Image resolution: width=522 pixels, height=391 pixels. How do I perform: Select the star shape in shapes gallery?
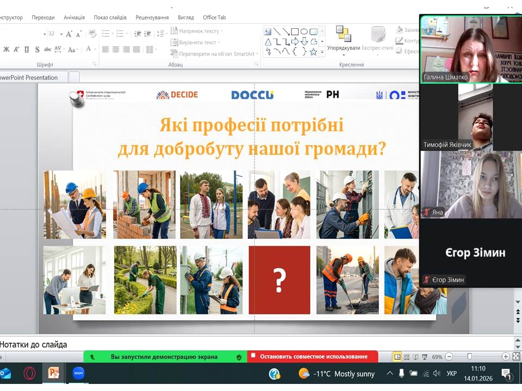[x=313, y=52]
